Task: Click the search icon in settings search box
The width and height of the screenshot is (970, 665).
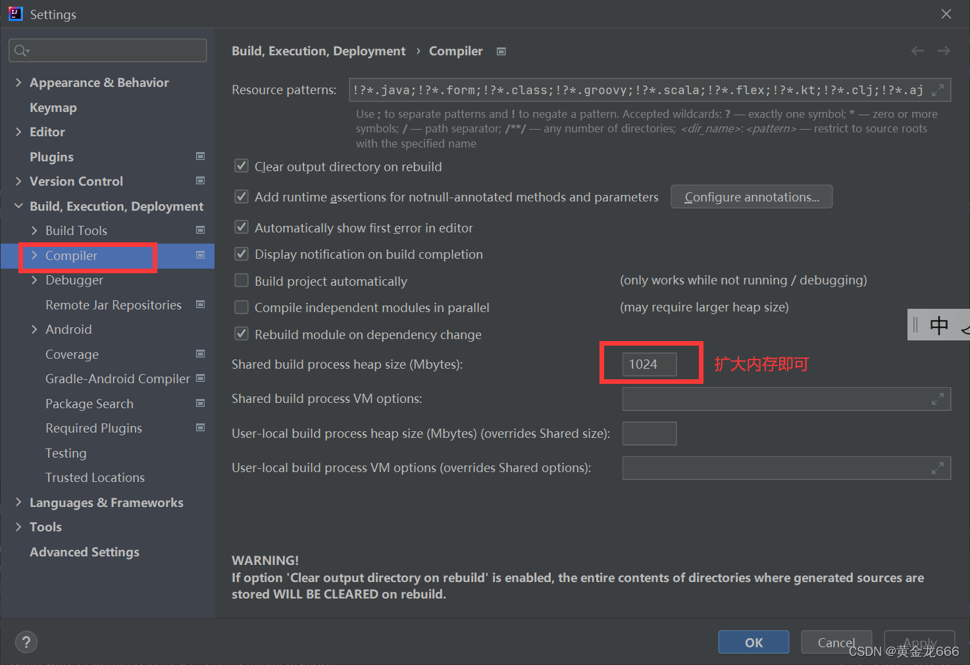Action: click(x=22, y=51)
